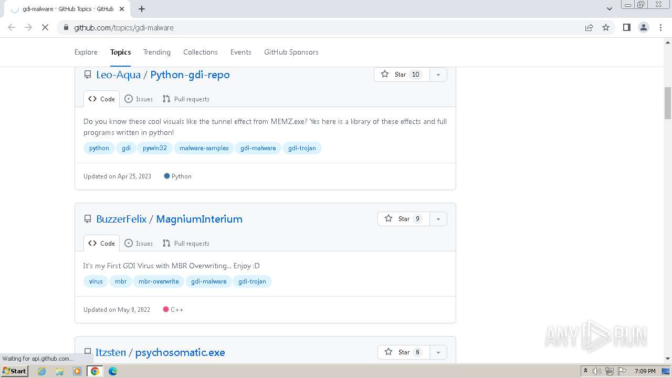Stop loading the page
672x378 pixels.
(45, 27)
